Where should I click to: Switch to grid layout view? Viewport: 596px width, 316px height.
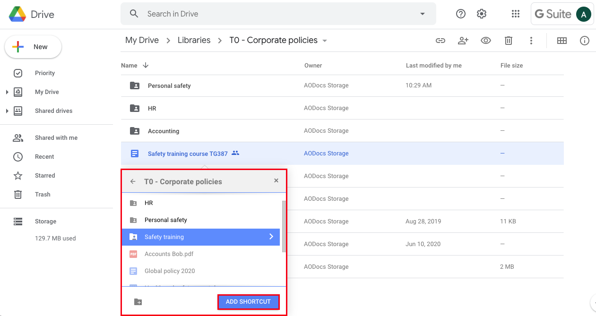coord(562,41)
